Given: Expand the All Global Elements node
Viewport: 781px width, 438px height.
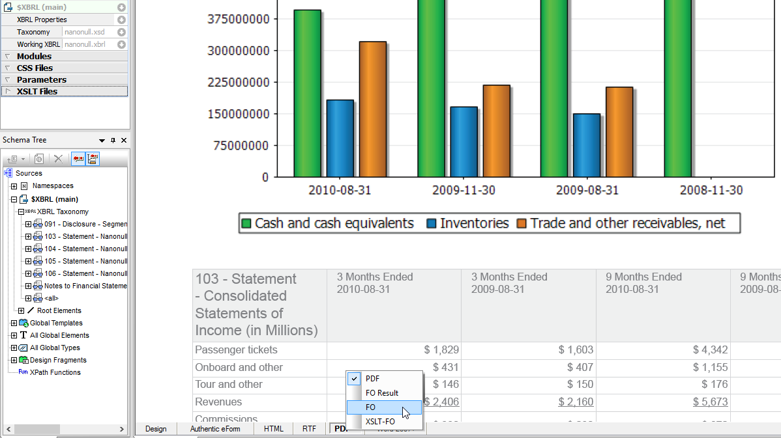Looking at the screenshot, I should click(14, 336).
